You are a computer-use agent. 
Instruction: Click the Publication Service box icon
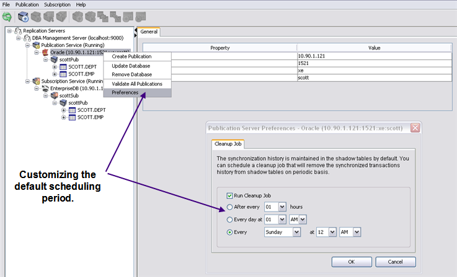click(x=36, y=45)
